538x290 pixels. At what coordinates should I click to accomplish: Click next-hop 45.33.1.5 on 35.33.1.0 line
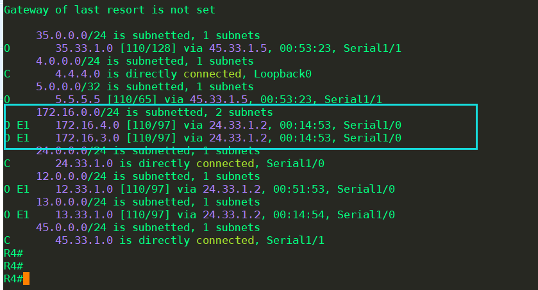(238, 48)
